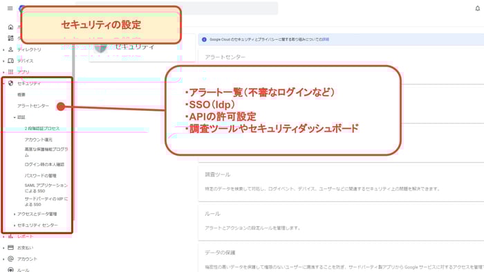The width and height of the screenshot is (484, 272).
Task: Open SAML アプリケーションによる SSO
Action: pyautogui.click(x=46, y=188)
